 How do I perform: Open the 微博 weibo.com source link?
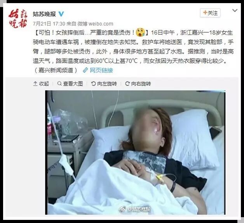click(95, 24)
